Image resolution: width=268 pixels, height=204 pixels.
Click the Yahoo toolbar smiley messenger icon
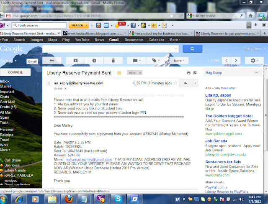point(98,25)
